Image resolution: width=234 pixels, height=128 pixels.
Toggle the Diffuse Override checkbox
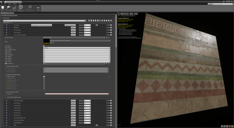(44, 76)
